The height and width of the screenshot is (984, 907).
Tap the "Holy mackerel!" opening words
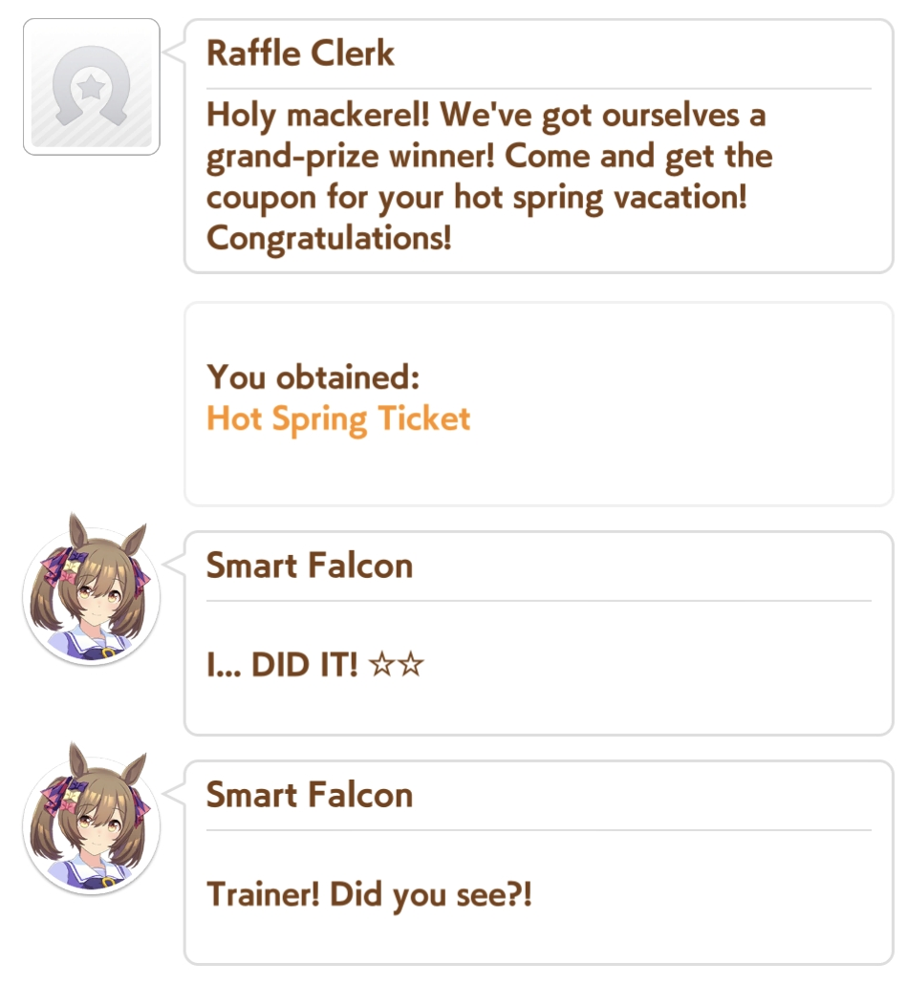318,117
